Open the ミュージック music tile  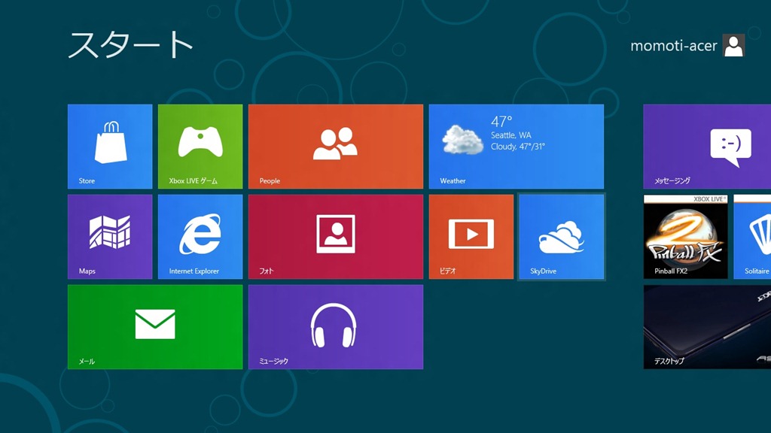click(336, 327)
